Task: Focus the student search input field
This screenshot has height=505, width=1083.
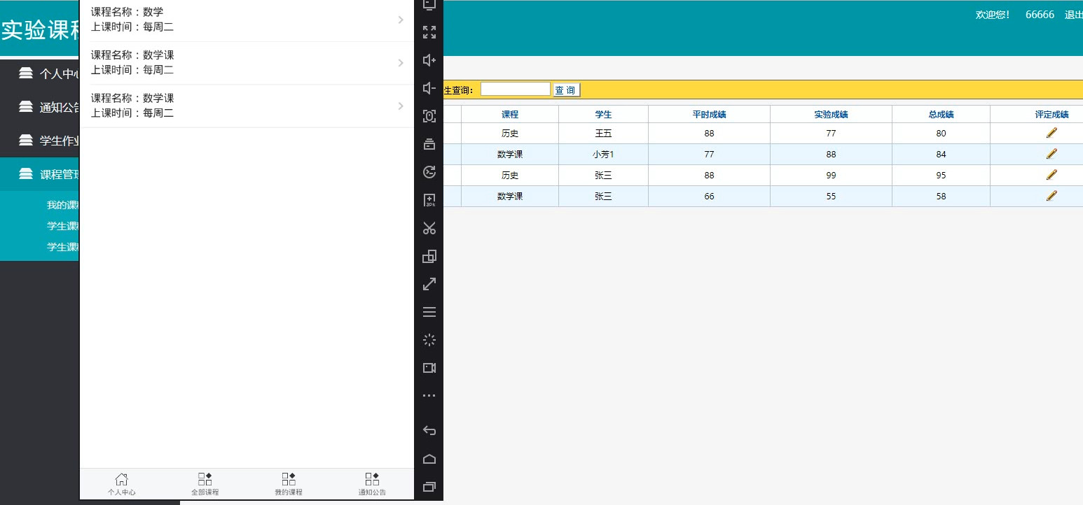Action: 516,89
